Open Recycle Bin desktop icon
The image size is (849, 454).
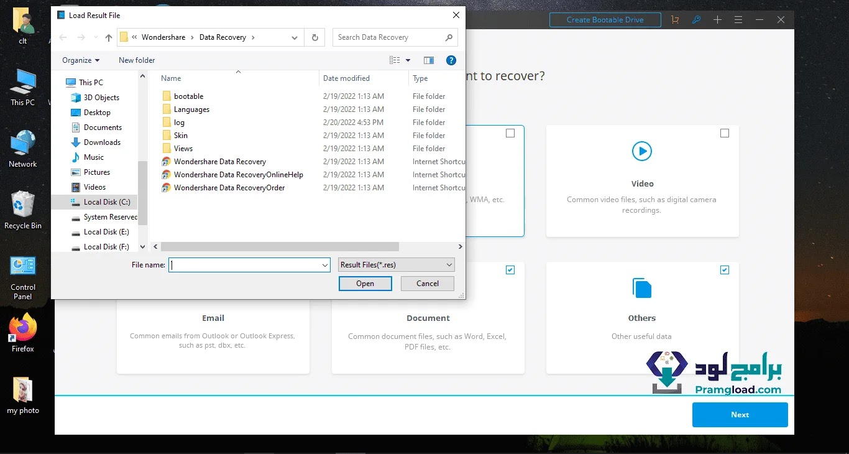(23, 210)
